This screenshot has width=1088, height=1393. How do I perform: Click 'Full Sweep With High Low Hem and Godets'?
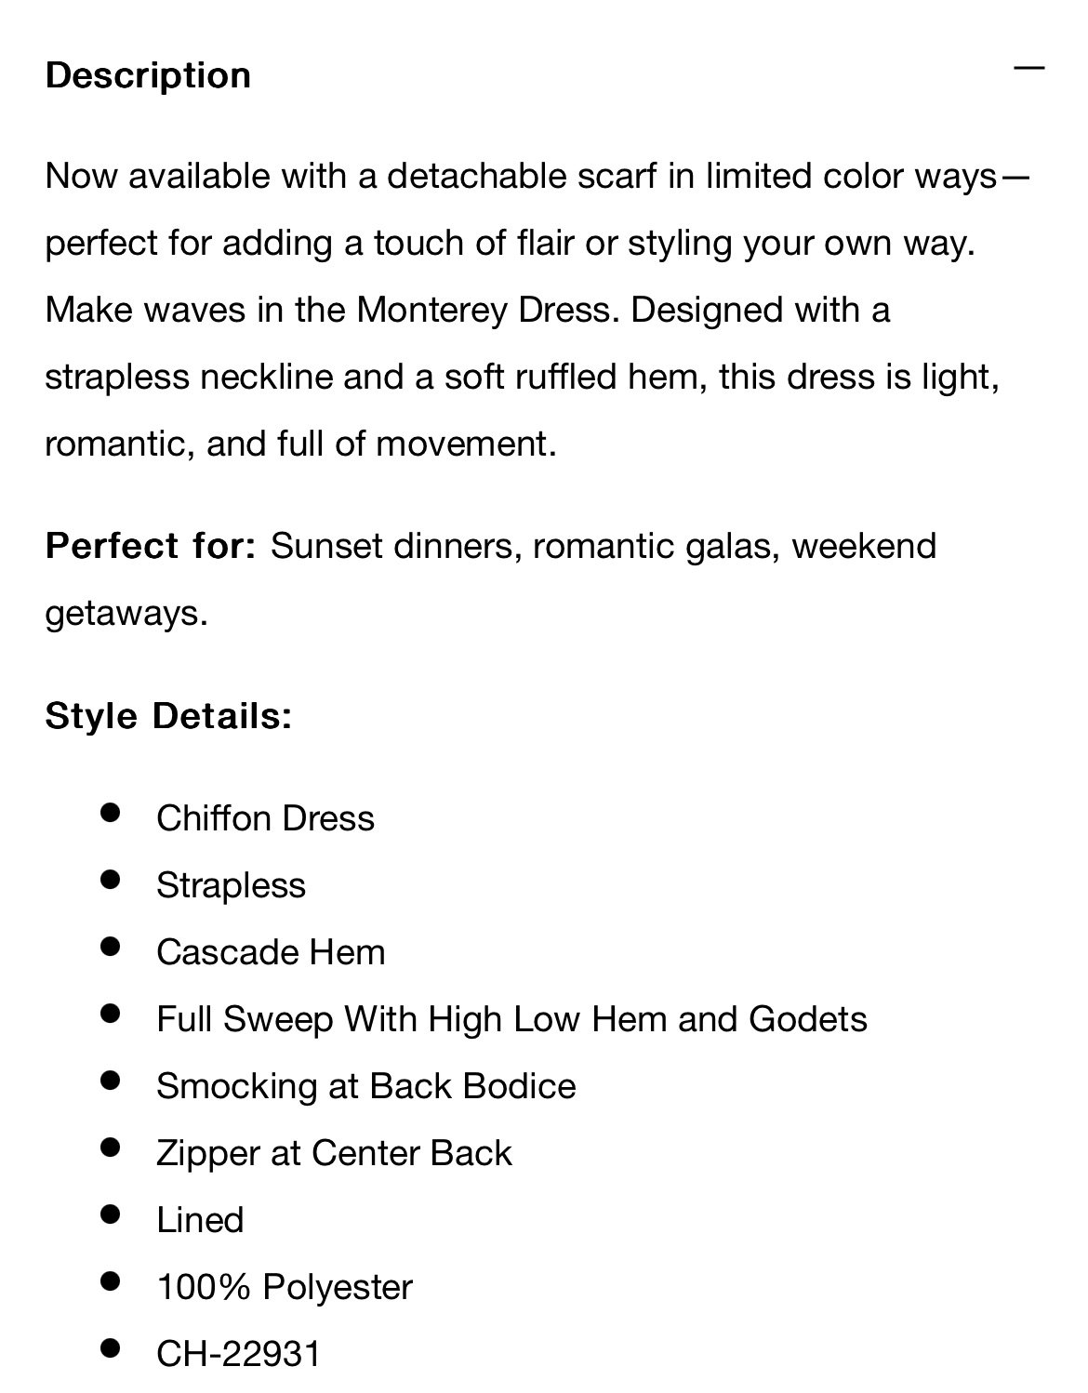pos(511,1019)
